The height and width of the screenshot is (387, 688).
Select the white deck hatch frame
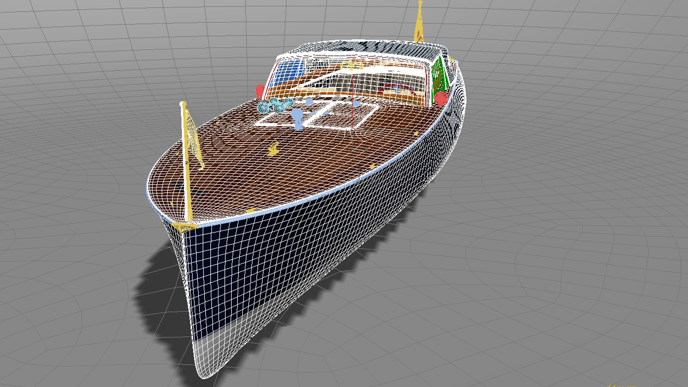click(317, 114)
